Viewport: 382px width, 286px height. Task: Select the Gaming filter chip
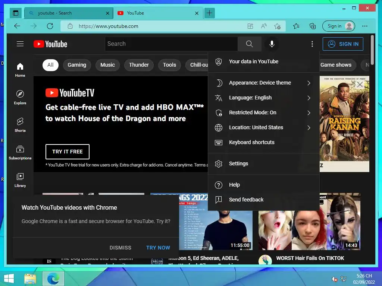point(77,65)
